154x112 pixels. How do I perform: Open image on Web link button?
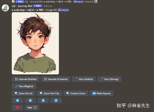click(x=32, y=108)
